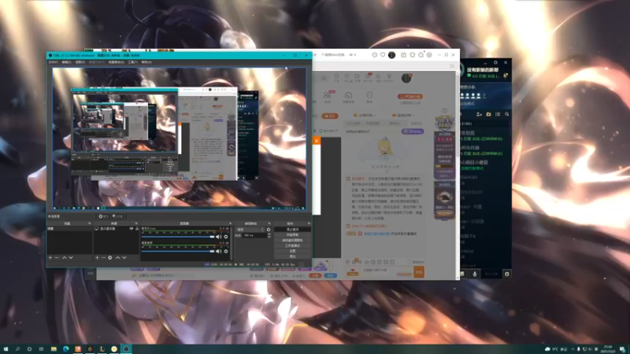This screenshot has width=630, height=354.
Task: Open OBS Profile menu
Action: (x=96, y=62)
